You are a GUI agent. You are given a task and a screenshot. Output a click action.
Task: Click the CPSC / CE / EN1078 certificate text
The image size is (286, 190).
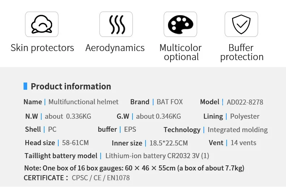click(101, 178)
